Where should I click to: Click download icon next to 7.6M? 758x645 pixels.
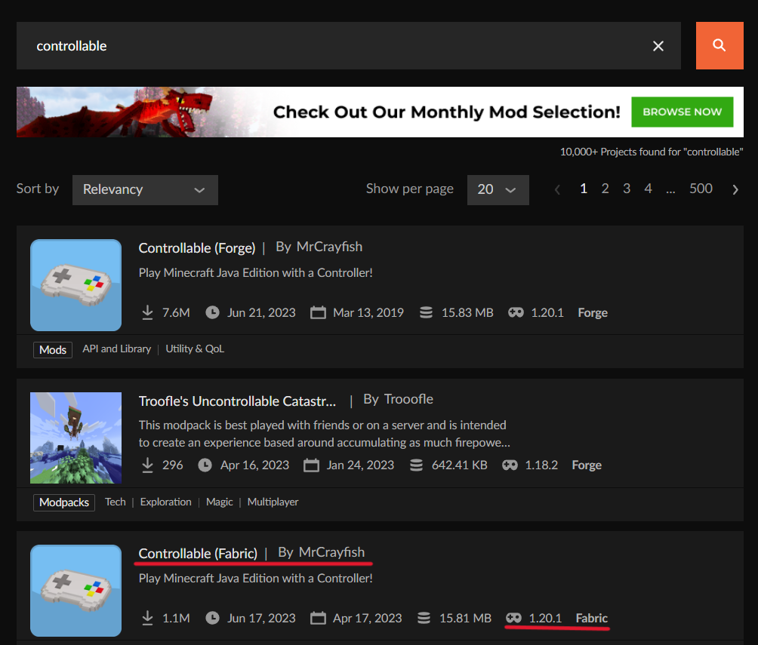[x=147, y=312]
